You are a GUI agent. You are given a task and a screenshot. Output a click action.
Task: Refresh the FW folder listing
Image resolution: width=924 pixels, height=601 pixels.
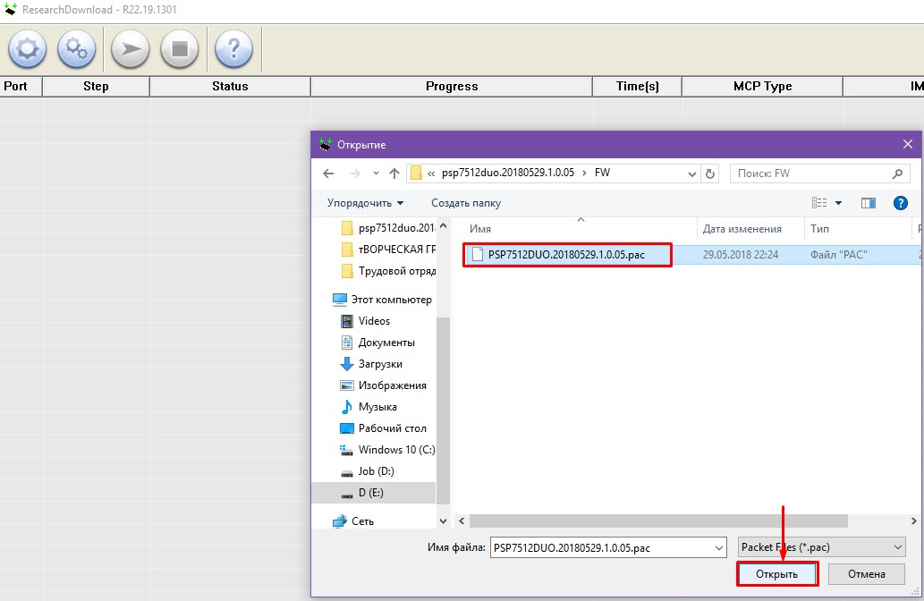coord(710,174)
